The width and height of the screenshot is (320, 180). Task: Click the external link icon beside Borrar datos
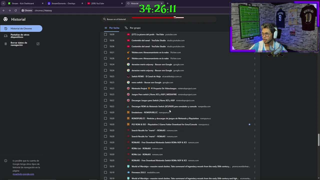38,44
